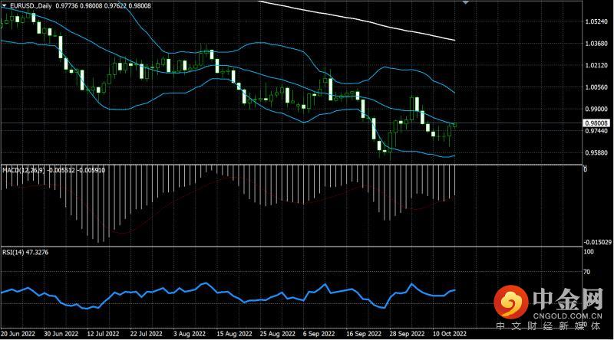Click the 1.05240 price axis label
614x340 pixels.
pyautogui.click(x=596, y=21)
